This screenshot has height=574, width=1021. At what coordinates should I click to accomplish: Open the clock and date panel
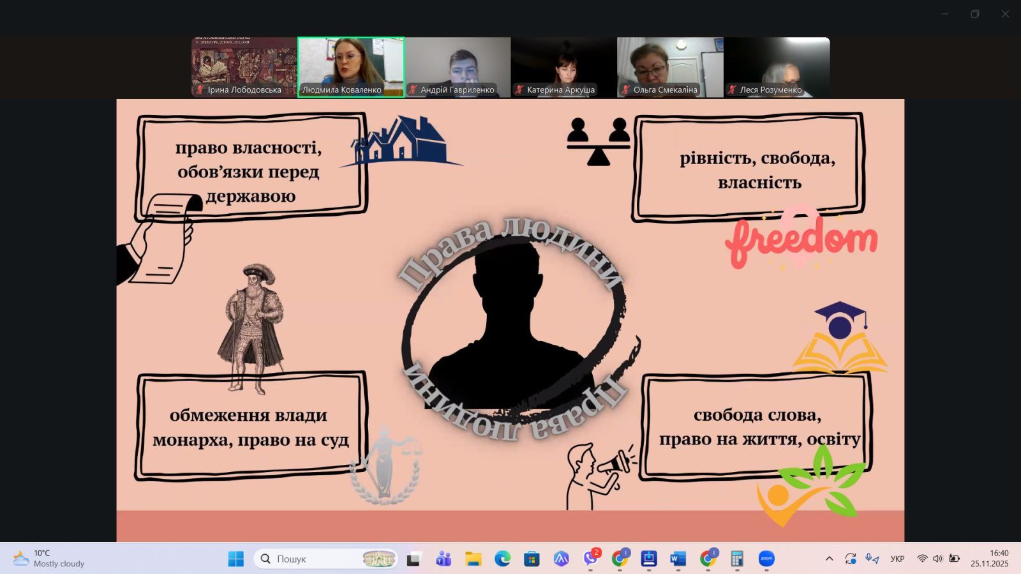[x=990, y=559]
